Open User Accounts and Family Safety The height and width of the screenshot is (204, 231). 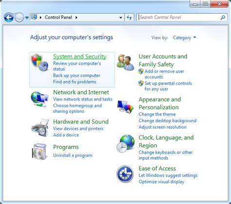[x=163, y=61]
